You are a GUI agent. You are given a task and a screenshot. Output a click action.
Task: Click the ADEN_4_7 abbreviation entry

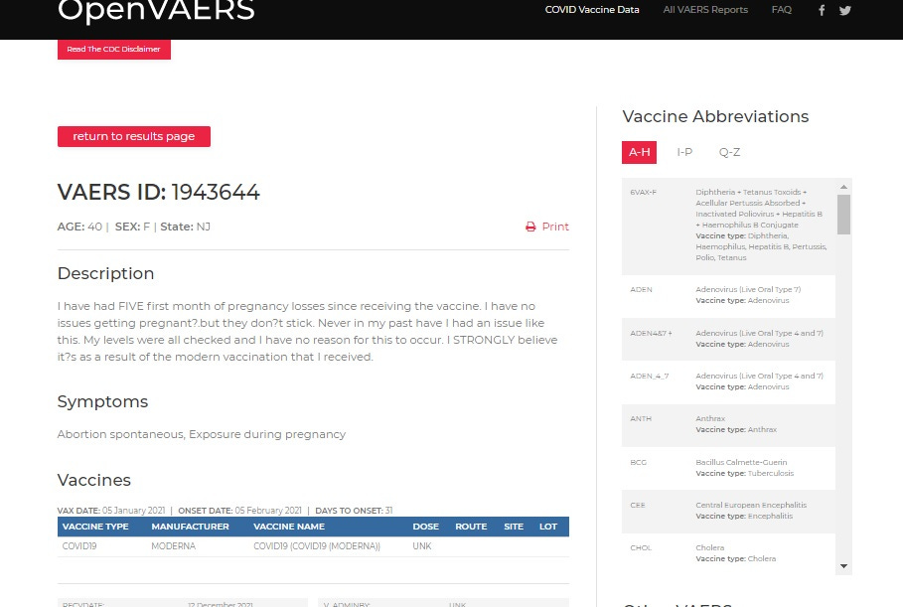tap(728, 381)
